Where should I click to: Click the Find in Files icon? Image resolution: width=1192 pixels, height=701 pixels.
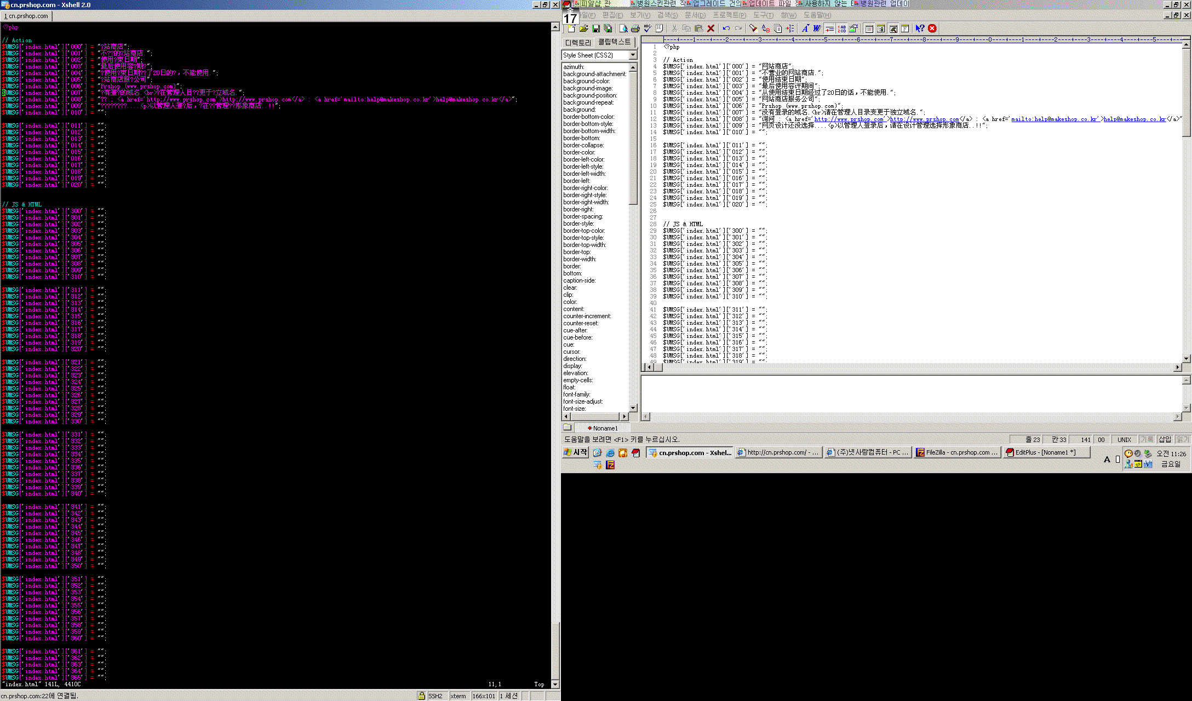click(778, 28)
